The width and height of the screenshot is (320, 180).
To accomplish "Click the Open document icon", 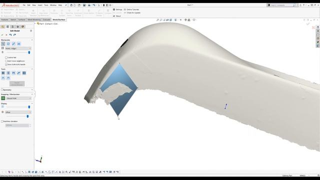I will point(79,5).
